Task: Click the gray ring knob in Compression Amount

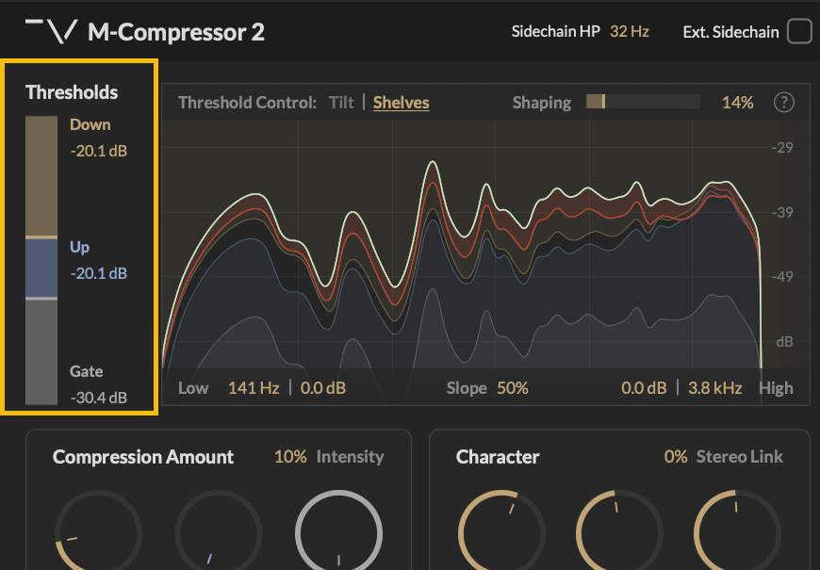Action: (339, 532)
